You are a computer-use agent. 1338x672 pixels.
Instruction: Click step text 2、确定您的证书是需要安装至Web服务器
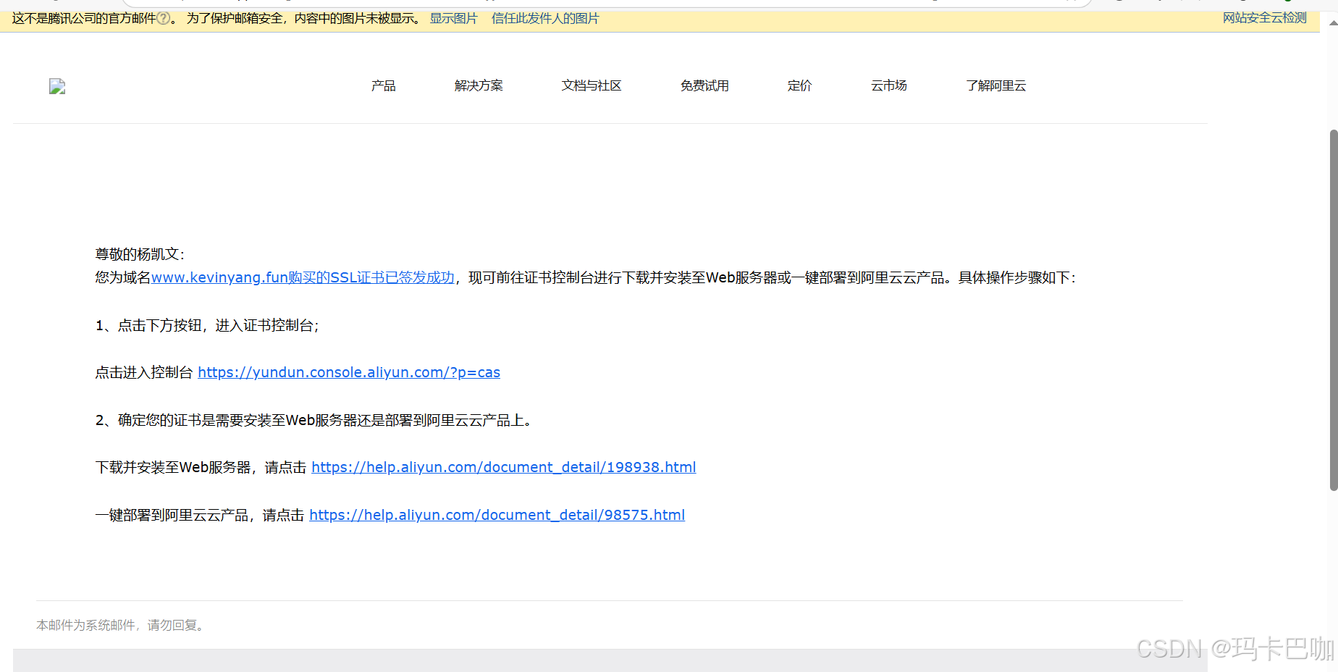315,420
